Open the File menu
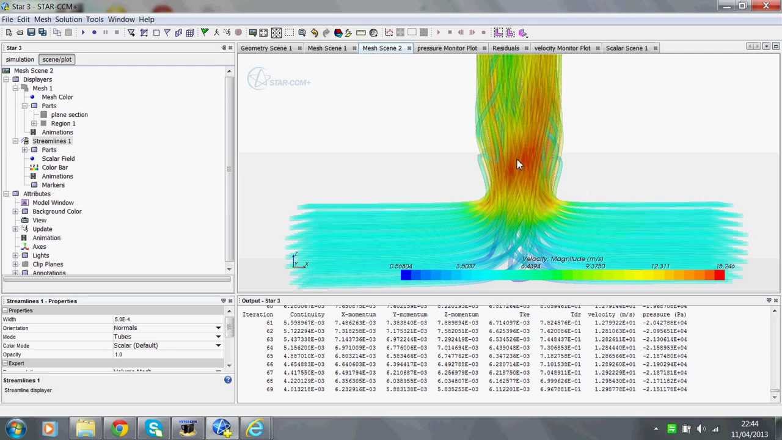The height and width of the screenshot is (440, 782). tap(7, 19)
